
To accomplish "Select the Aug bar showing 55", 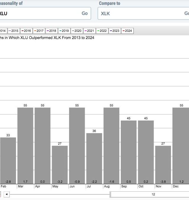I will tap(111, 146).
